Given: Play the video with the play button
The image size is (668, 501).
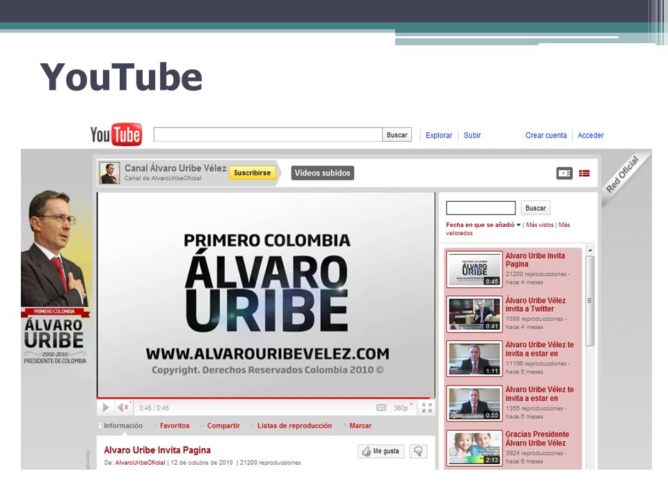Looking at the screenshot, I should tap(106, 408).
